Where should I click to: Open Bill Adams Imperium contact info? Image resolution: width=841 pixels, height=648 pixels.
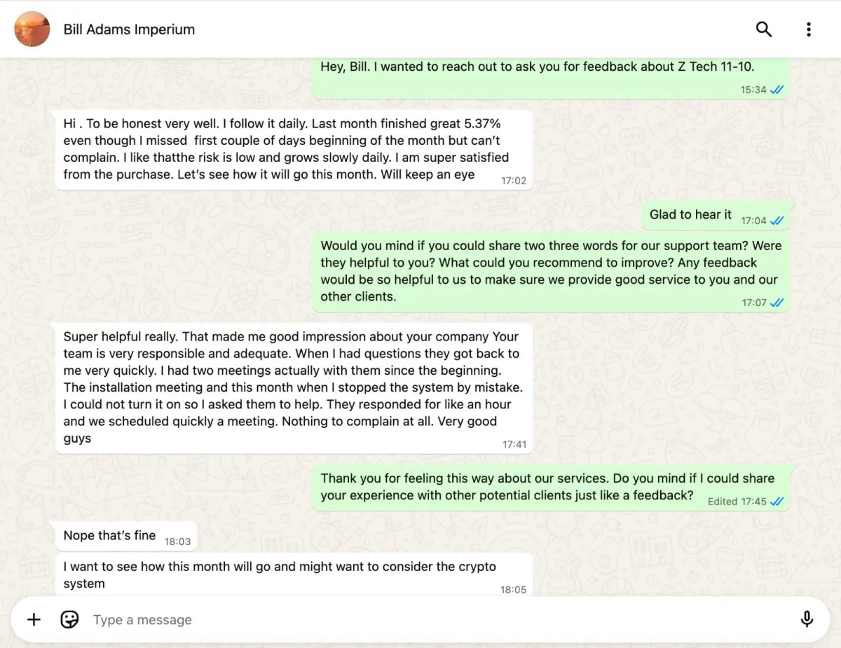(x=129, y=29)
